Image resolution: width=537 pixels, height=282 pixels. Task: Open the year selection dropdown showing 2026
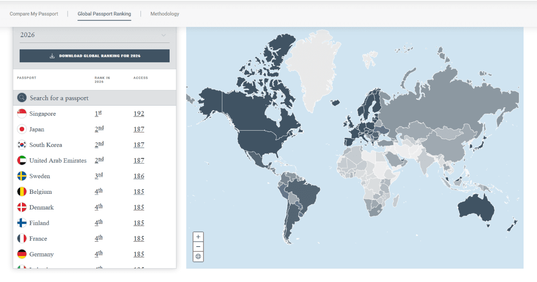click(x=94, y=34)
